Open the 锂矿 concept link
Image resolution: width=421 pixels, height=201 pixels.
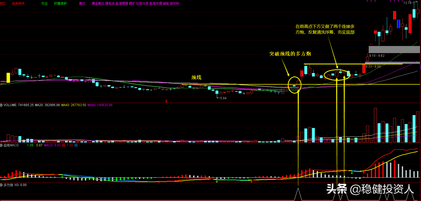tap(132, 4)
